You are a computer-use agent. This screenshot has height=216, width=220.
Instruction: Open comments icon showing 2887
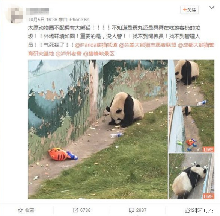tap(131, 210)
